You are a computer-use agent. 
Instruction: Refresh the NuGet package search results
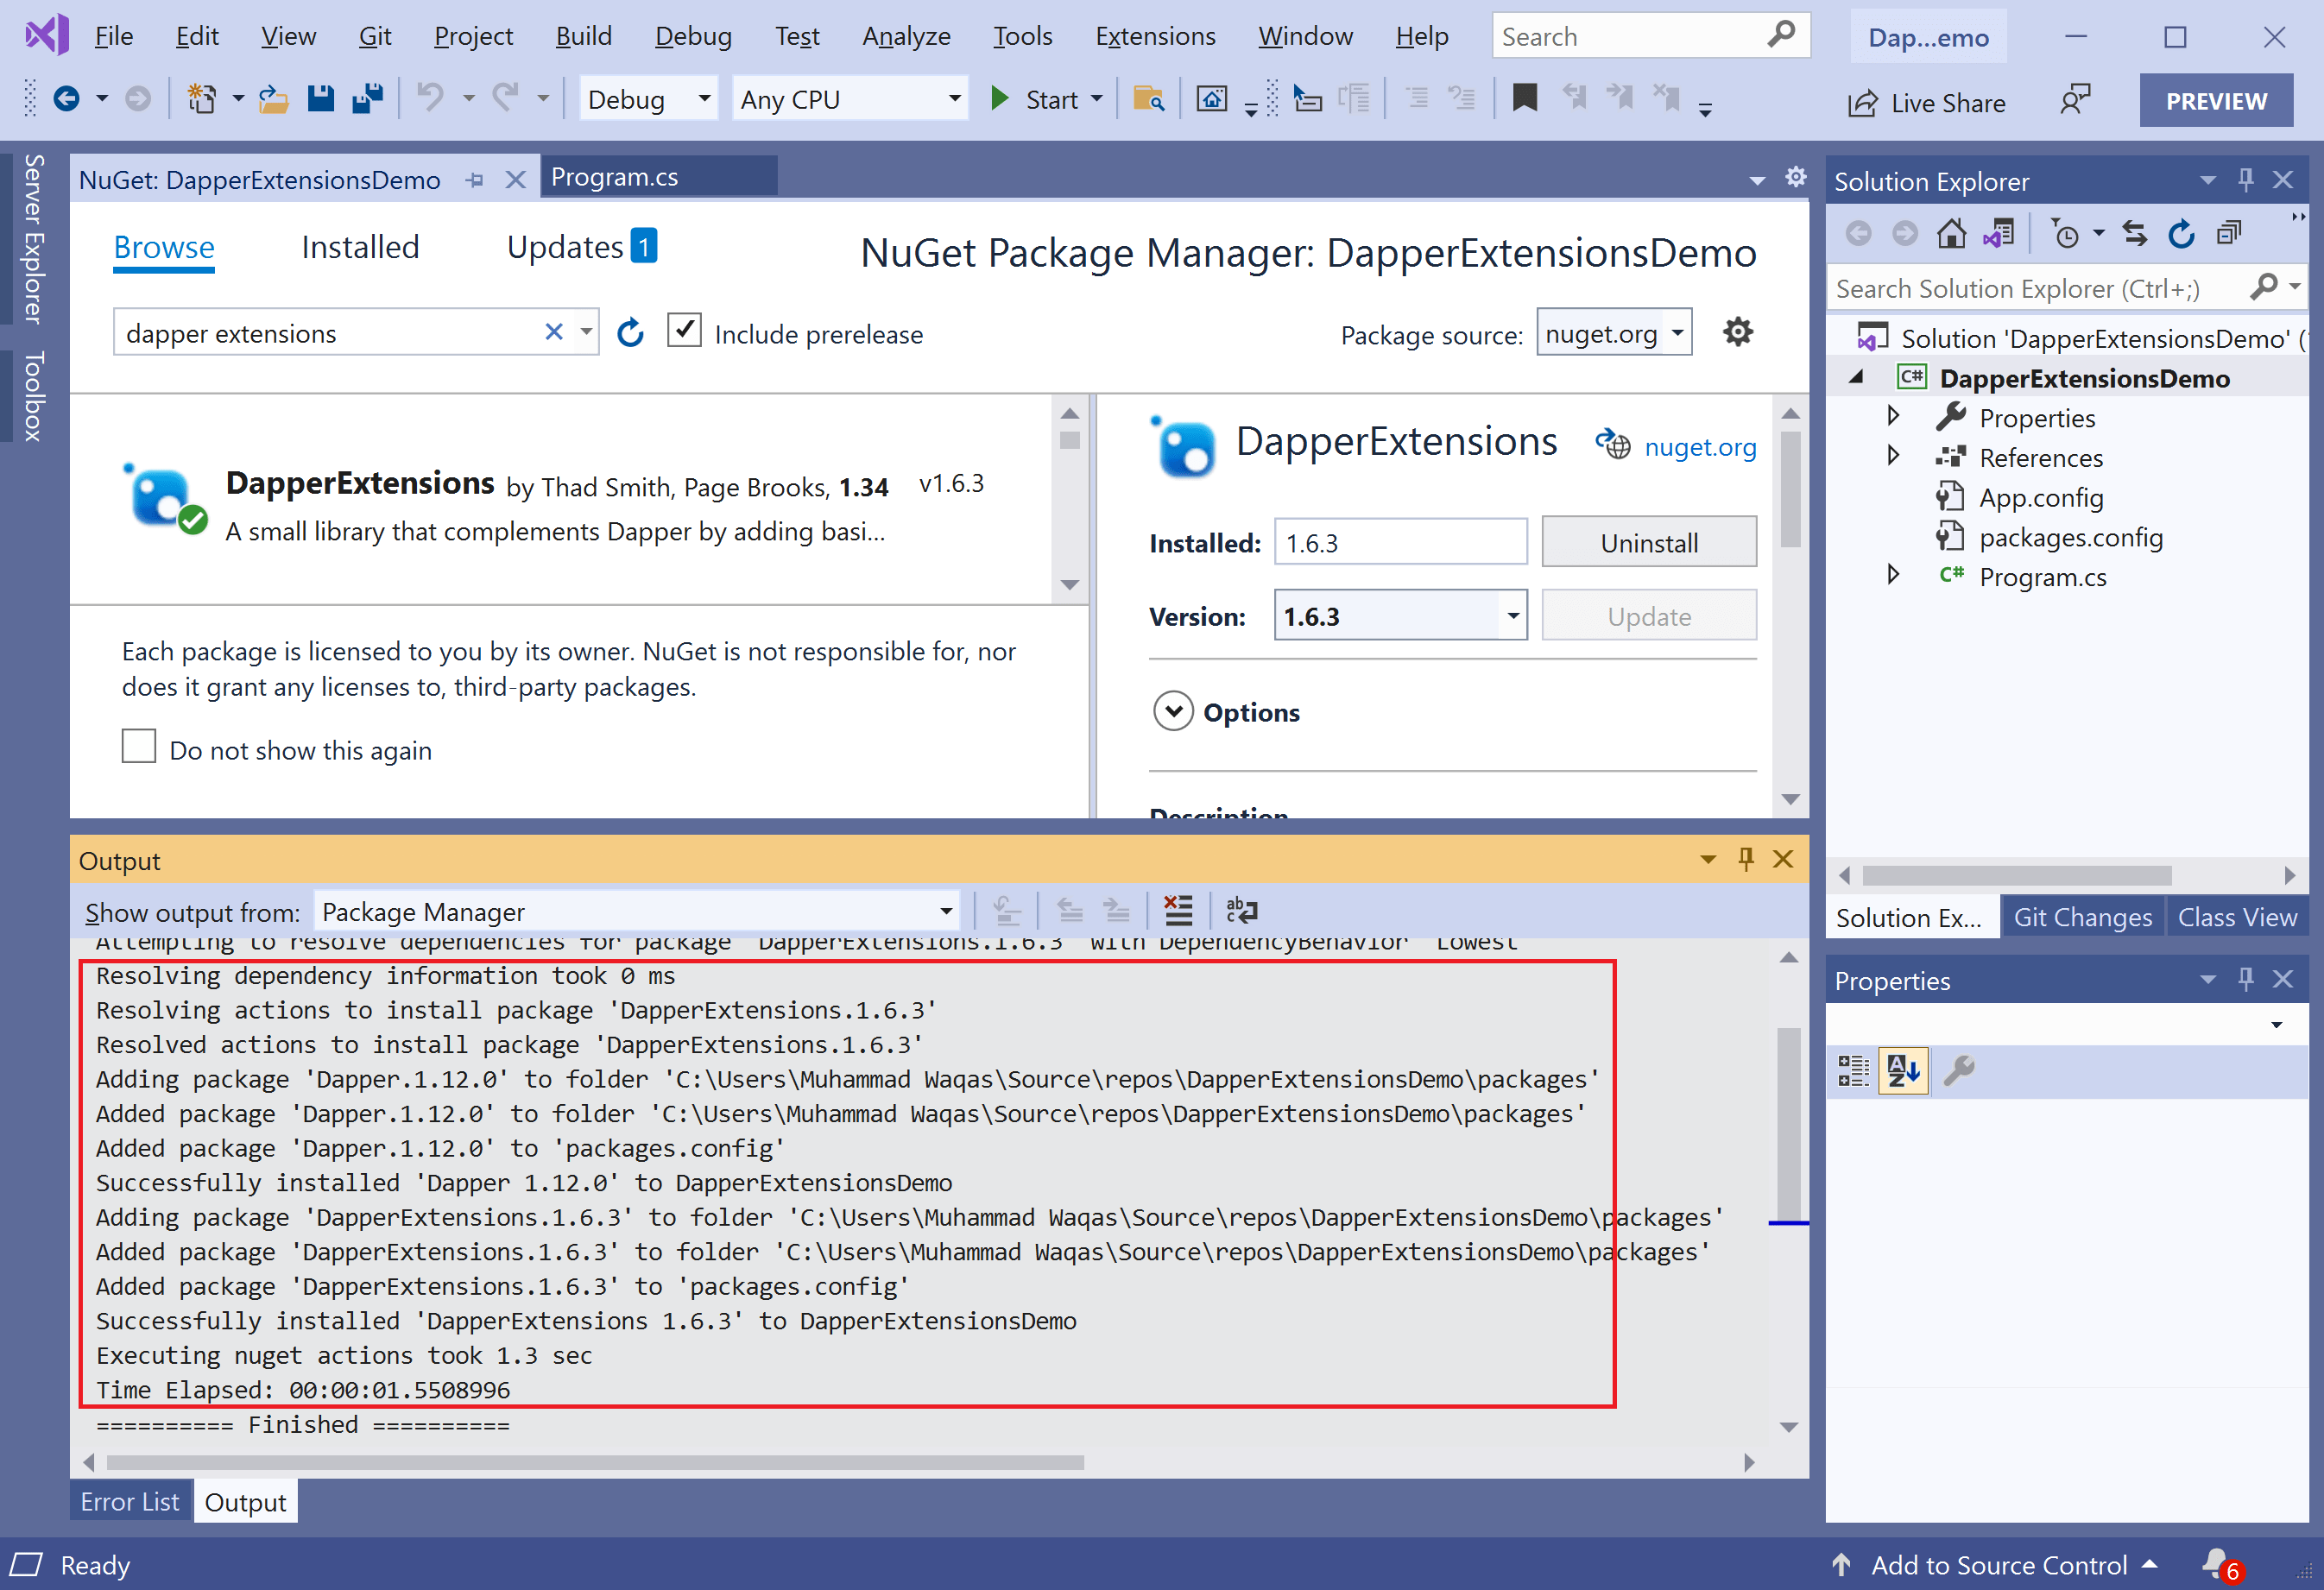(631, 331)
